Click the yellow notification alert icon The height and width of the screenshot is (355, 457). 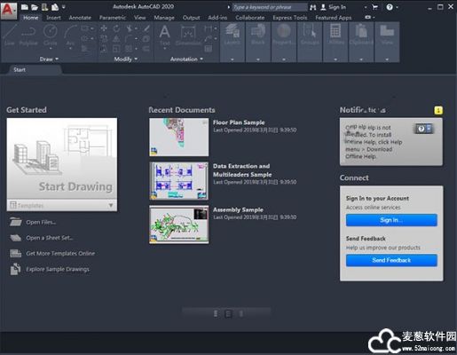coord(438,110)
